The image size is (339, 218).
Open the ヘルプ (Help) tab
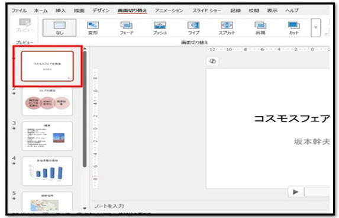pyautogui.click(x=292, y=11)
